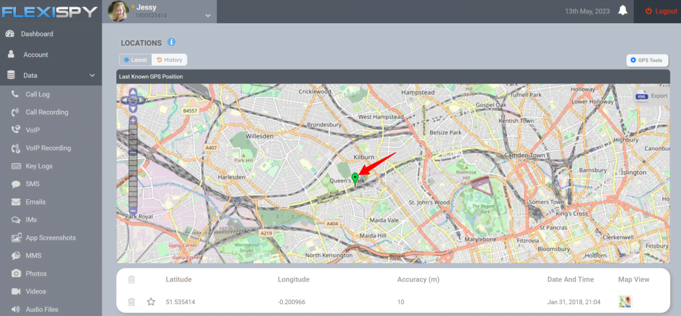Click the Data database icon
The image size is (681, 316).
[11, 75]
